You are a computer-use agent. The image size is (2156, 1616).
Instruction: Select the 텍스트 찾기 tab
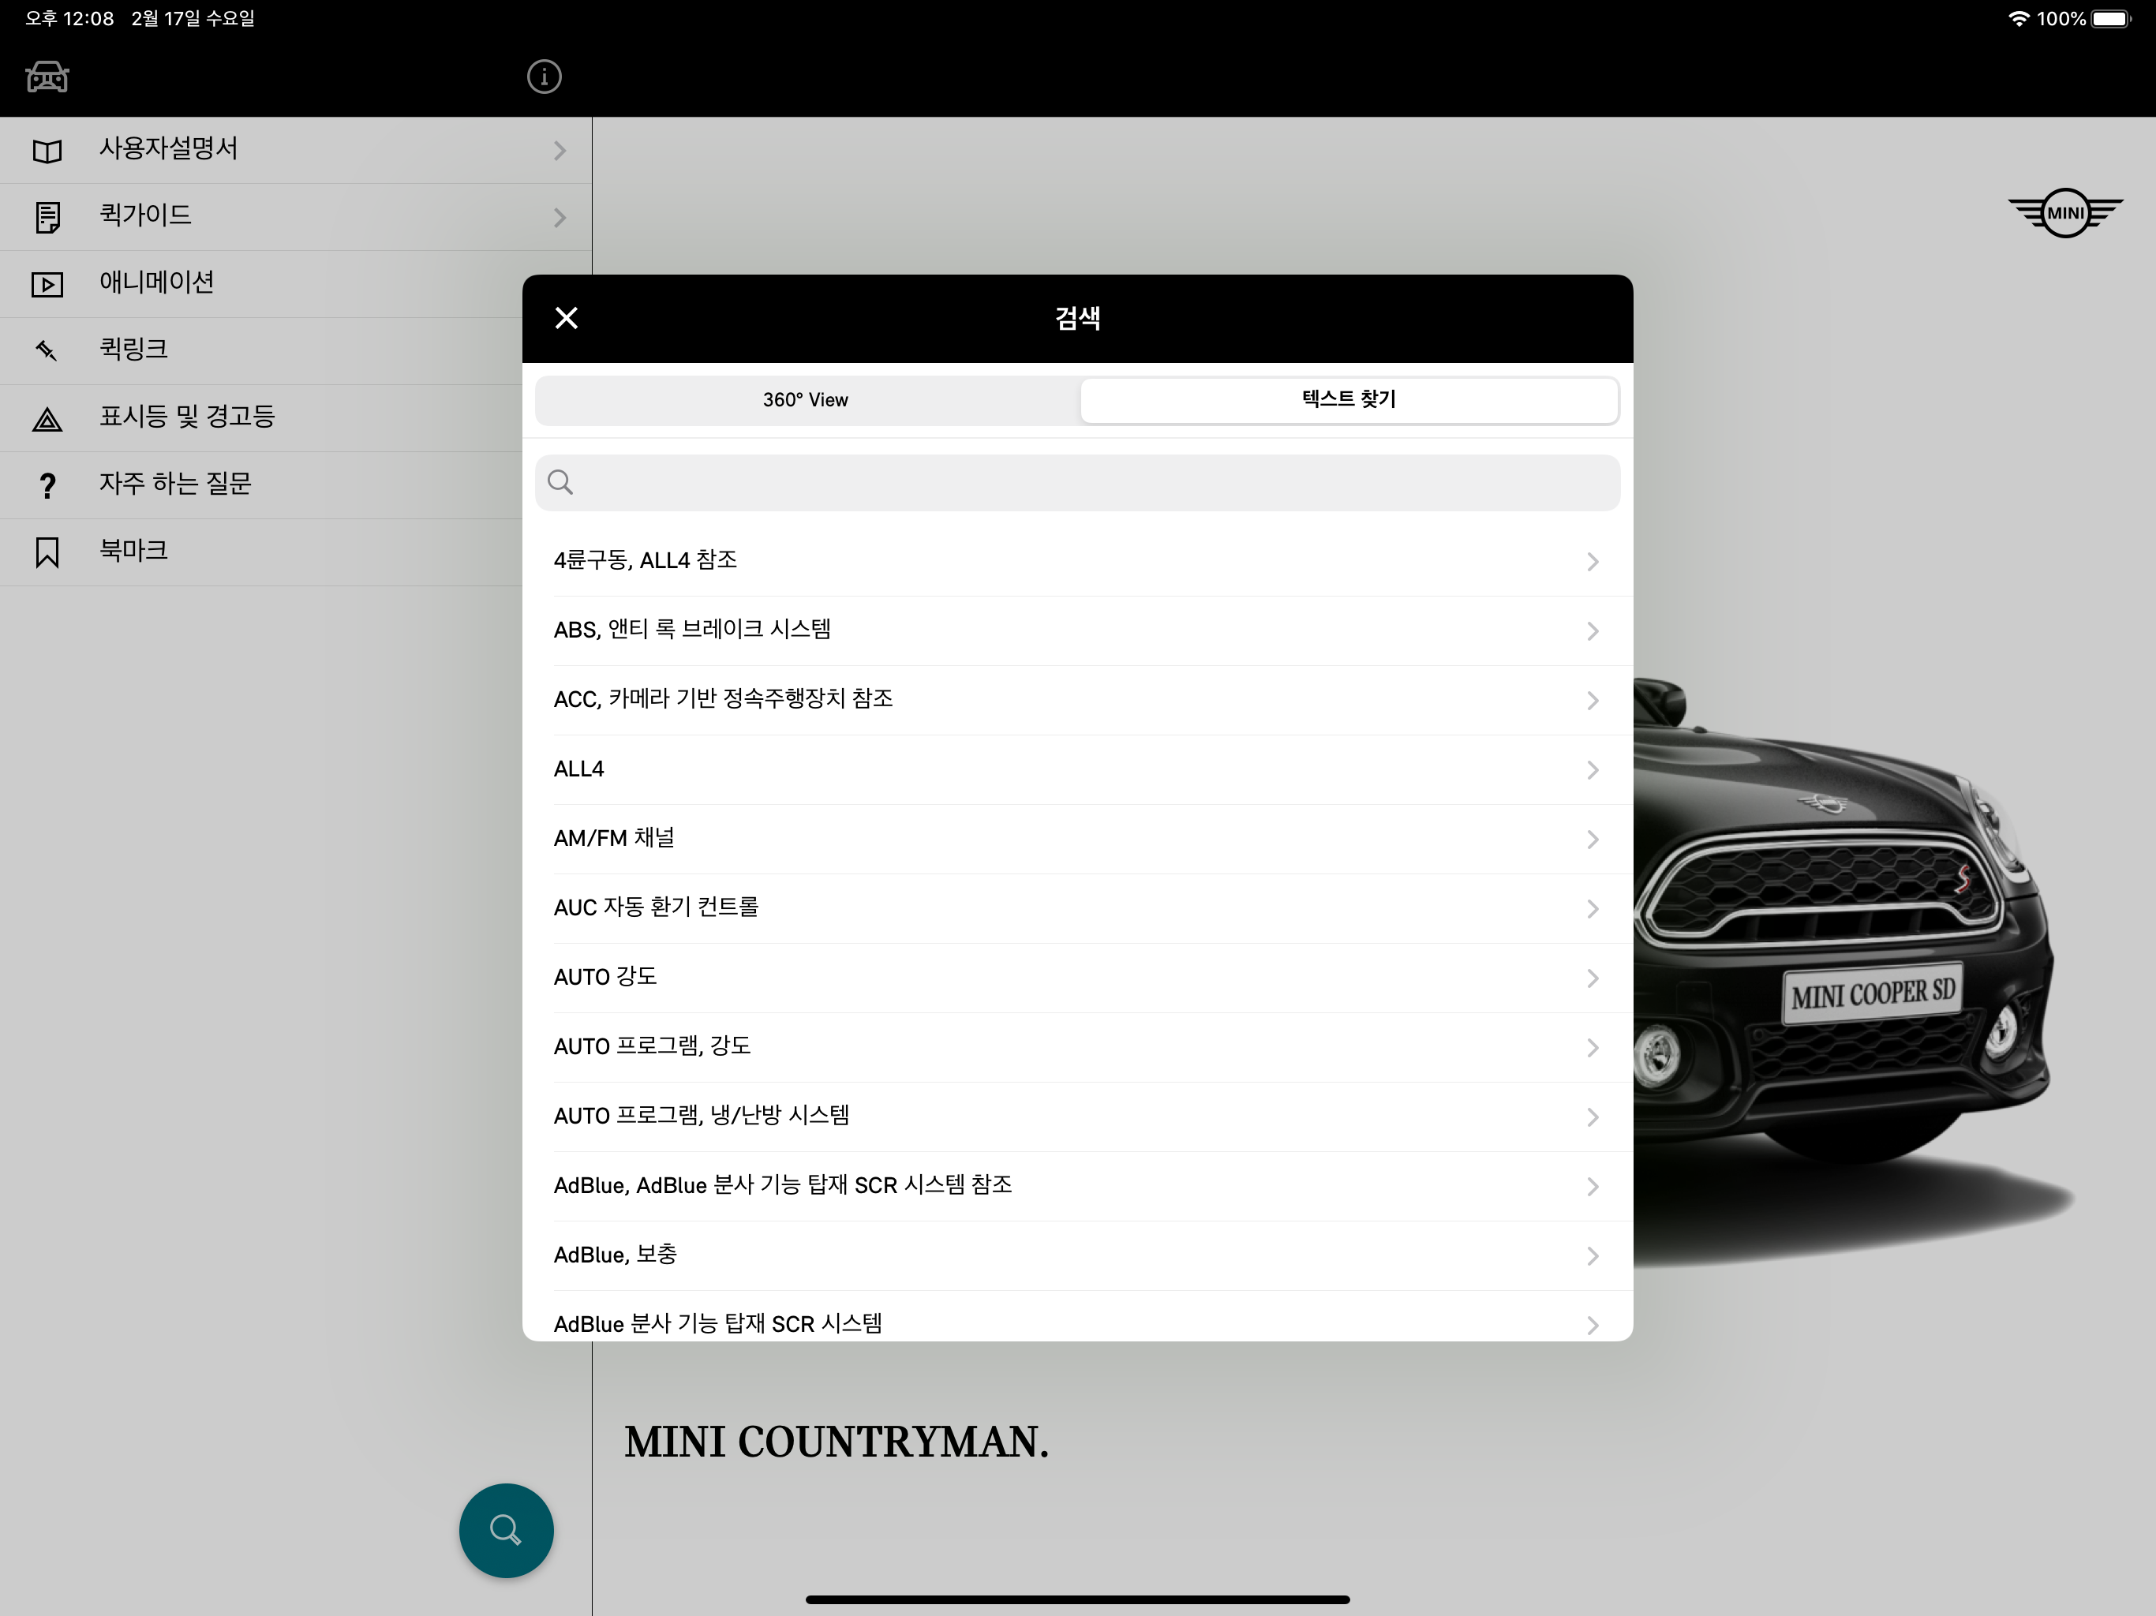(x=1348, y=399)
